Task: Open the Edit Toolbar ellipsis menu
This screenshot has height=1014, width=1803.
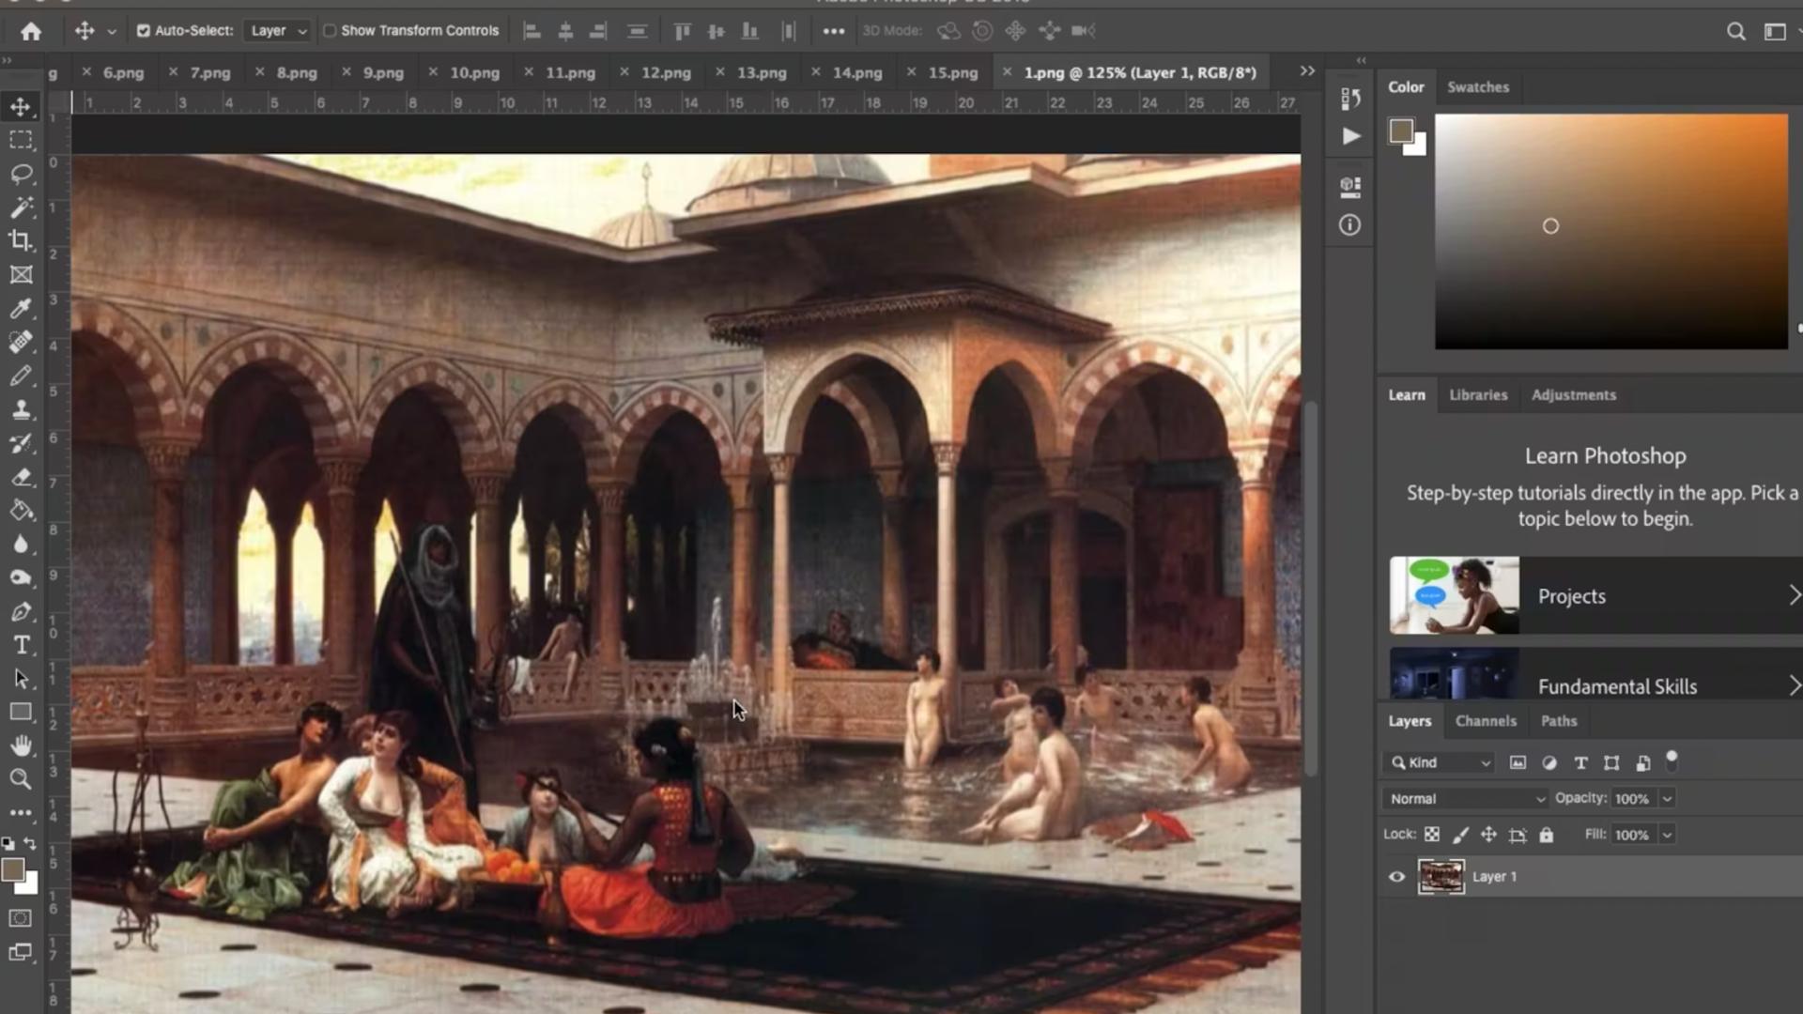Action: (x=21, y=813)
